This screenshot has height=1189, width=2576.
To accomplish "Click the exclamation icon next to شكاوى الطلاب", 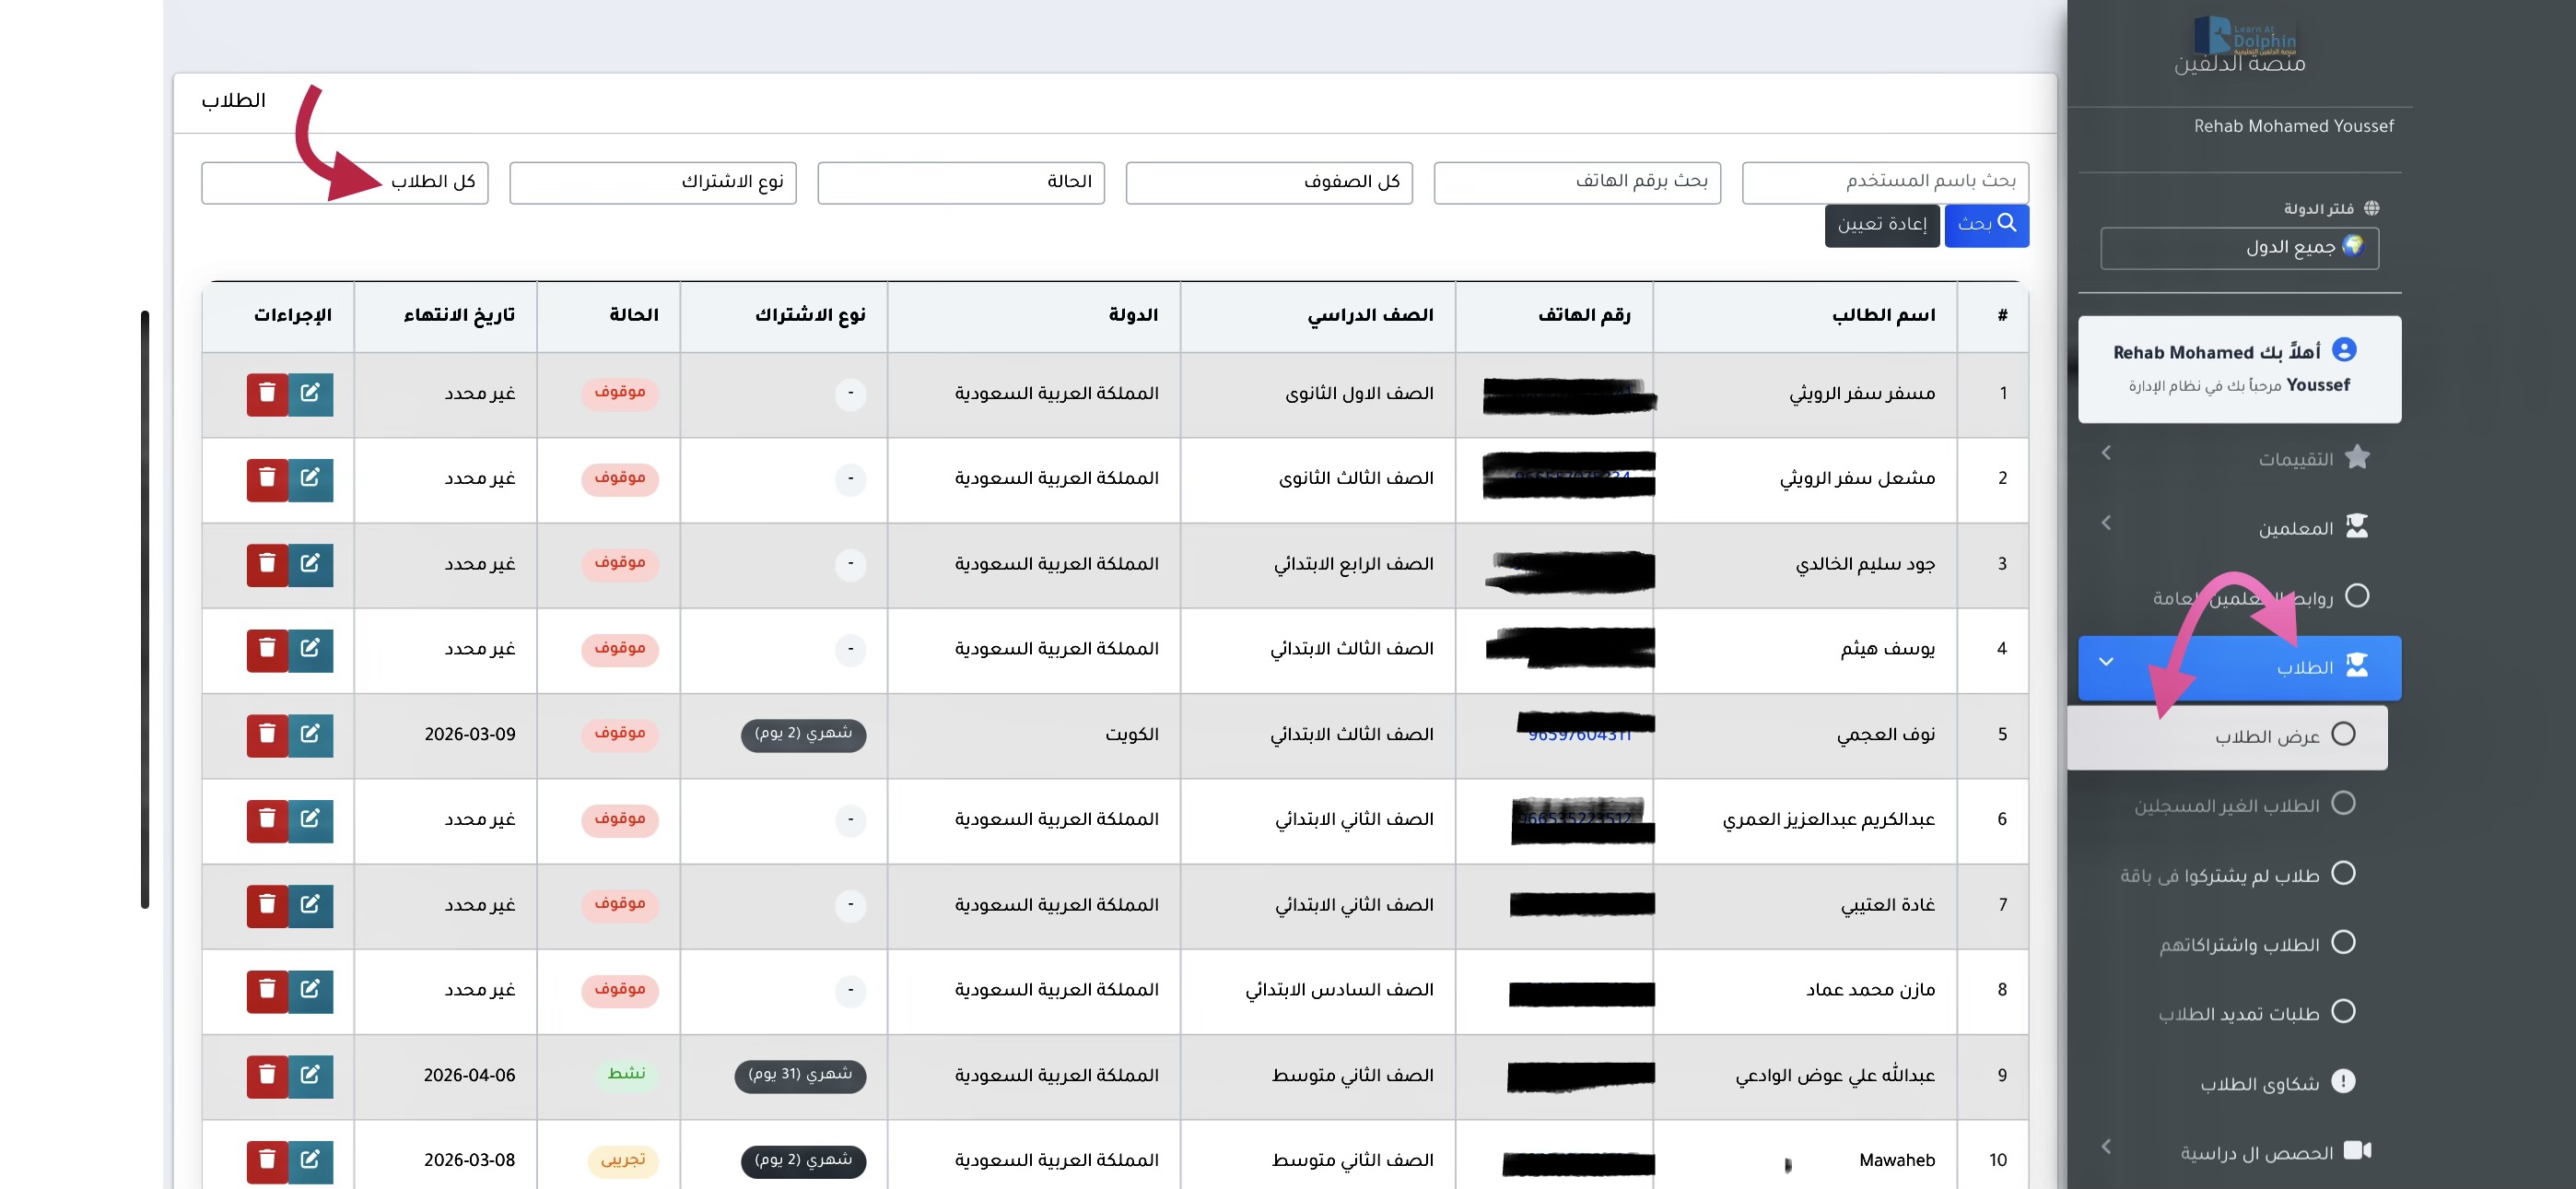I will 2343,1082.
